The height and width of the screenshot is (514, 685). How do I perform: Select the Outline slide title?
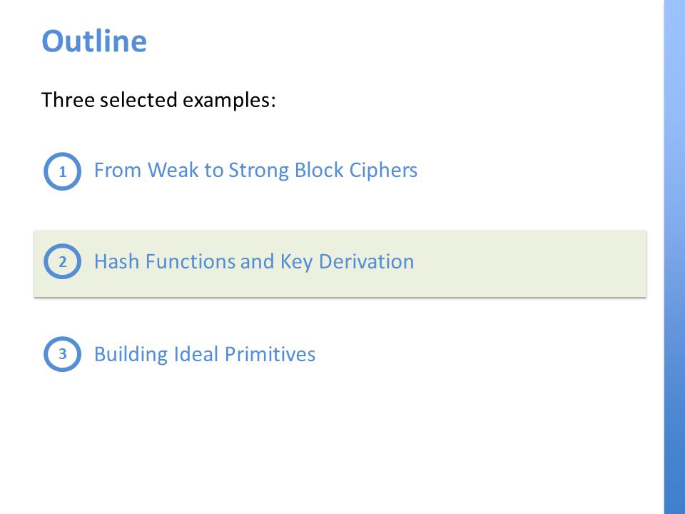pos(94,41)
